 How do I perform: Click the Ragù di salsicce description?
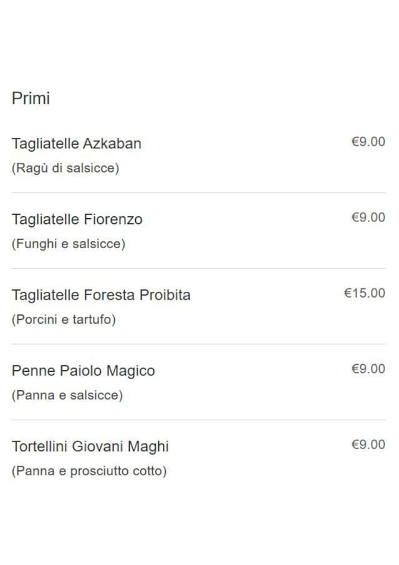point(65,168)
